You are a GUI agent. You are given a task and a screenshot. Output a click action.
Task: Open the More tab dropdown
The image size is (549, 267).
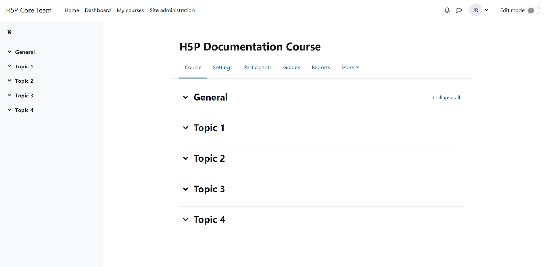350,67
